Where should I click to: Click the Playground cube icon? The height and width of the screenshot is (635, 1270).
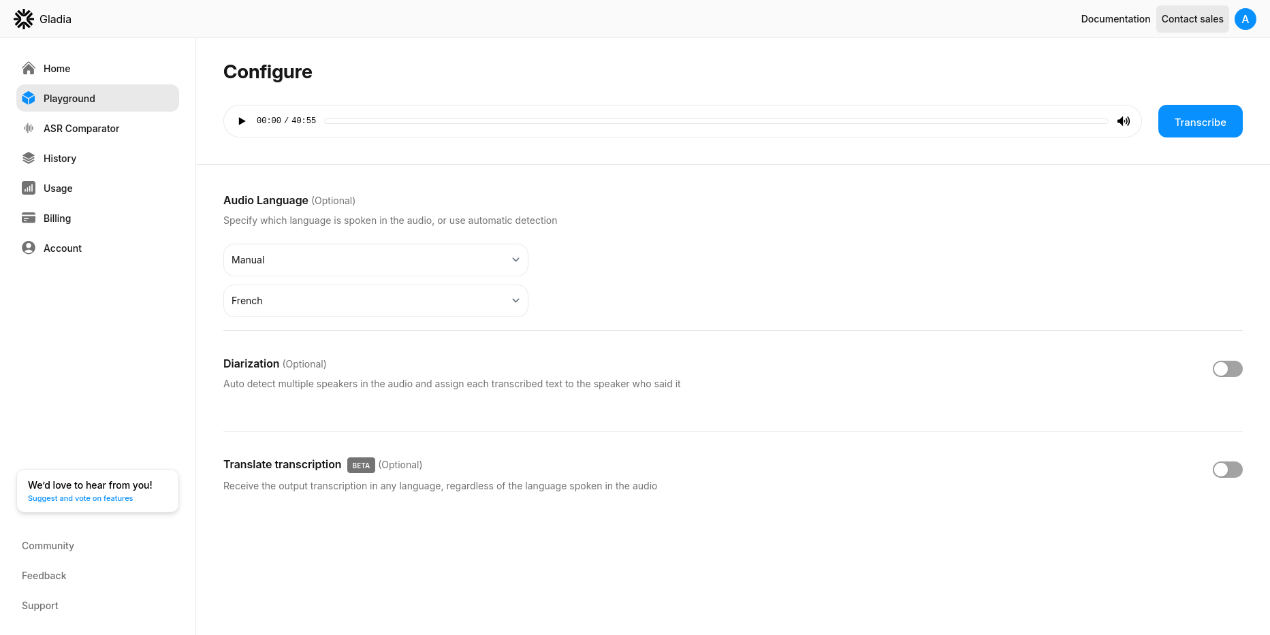pos(29,98)
